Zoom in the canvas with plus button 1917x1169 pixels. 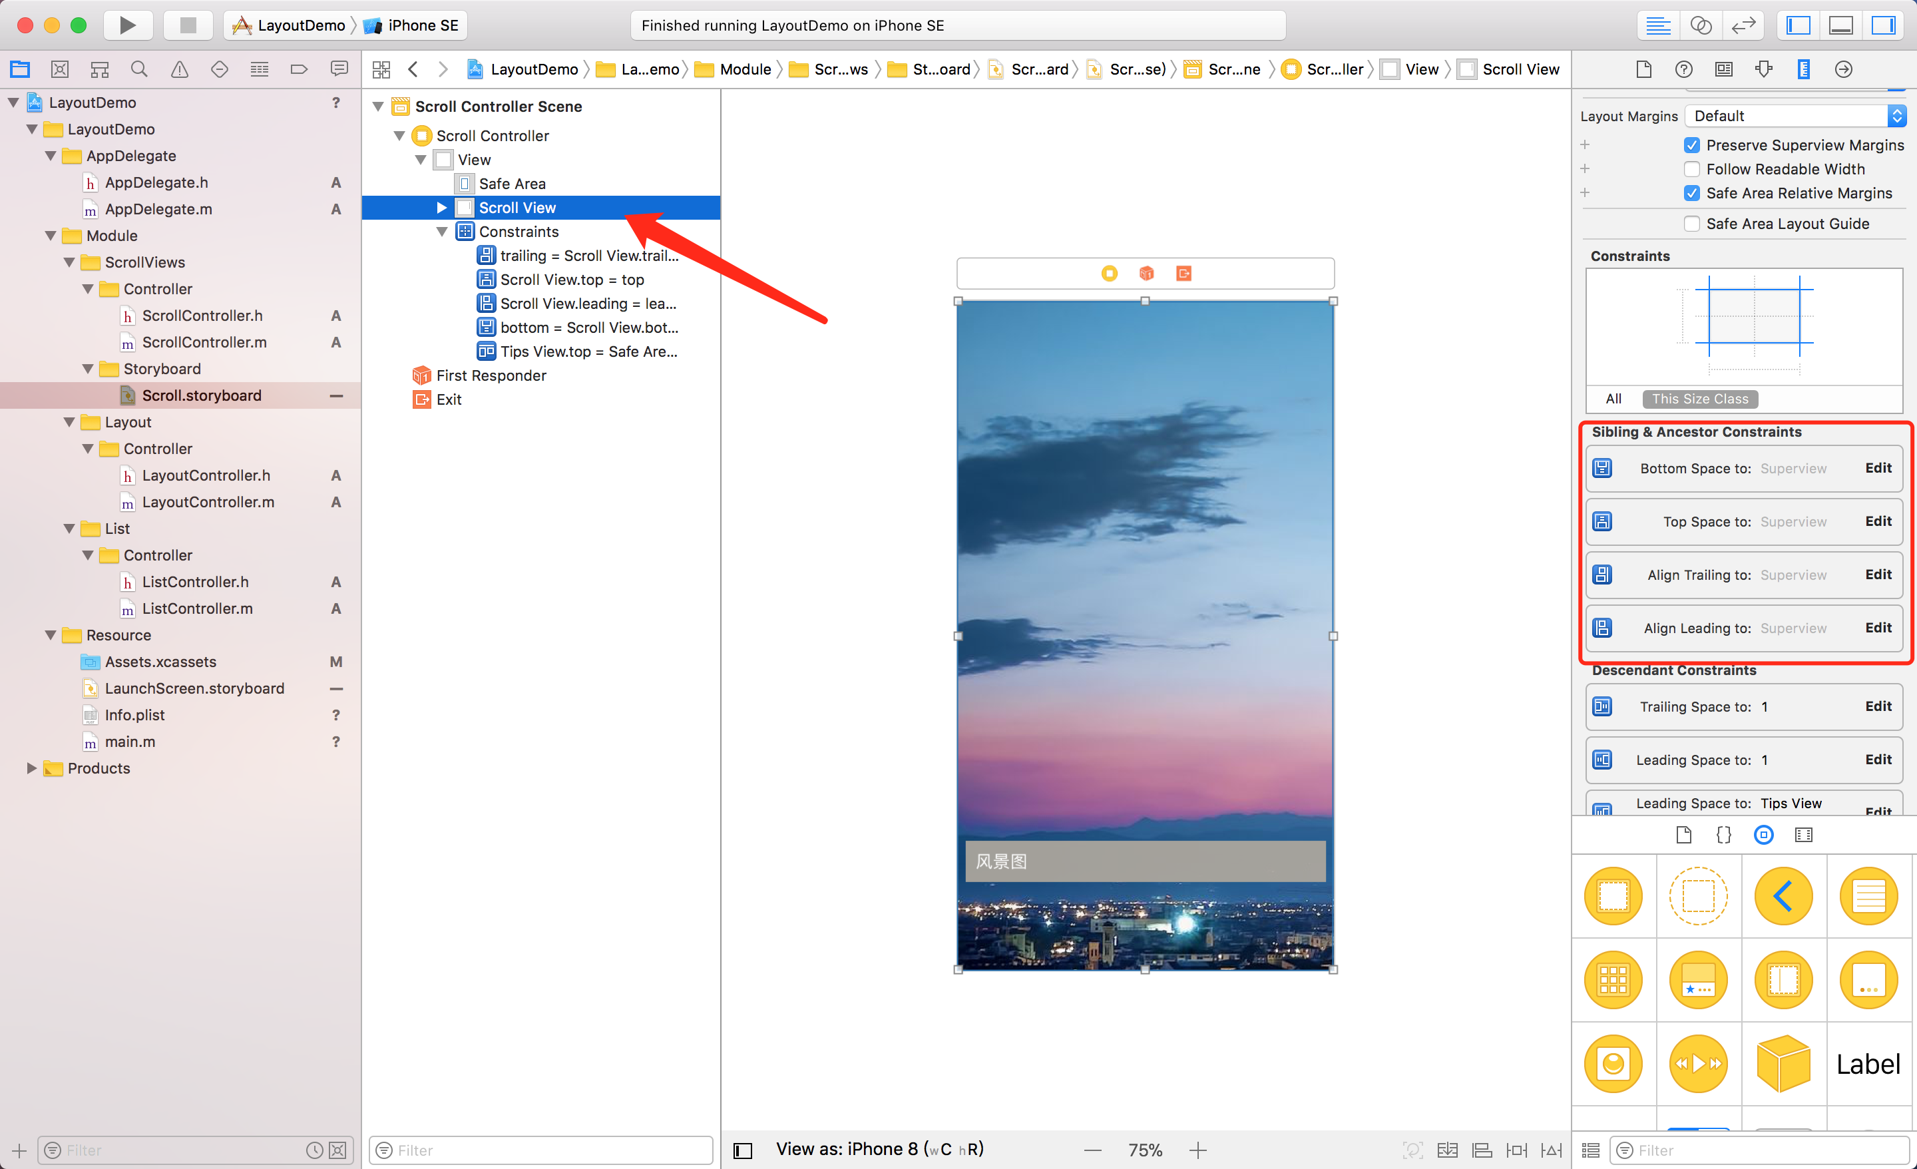[x=1198, y=1150]
